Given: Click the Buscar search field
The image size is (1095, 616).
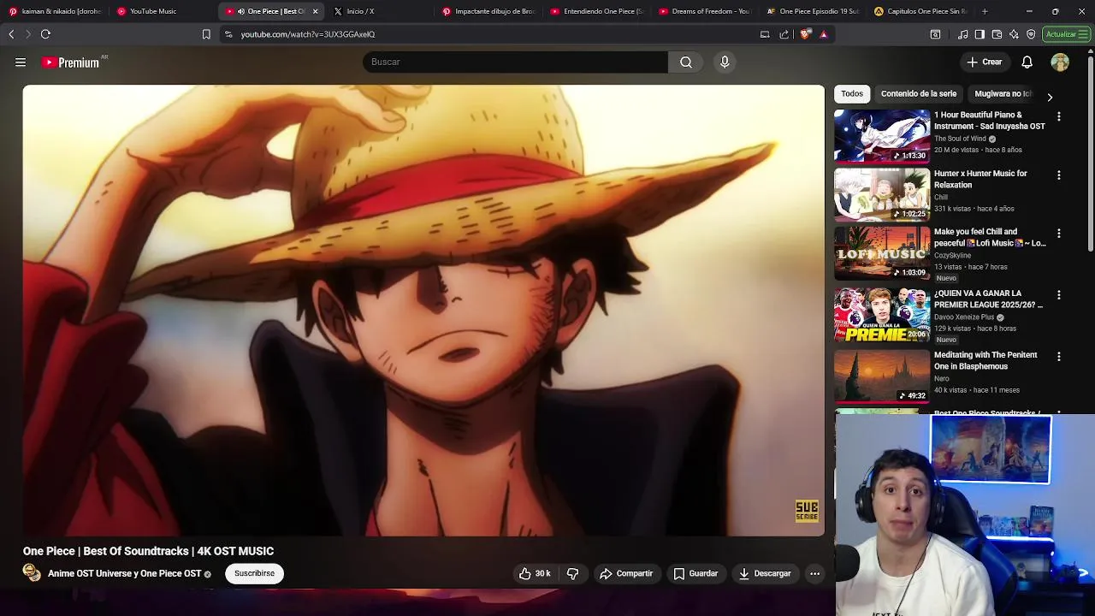Looking at the screenshot, I should pyautogui.click(x=515, y=62).
